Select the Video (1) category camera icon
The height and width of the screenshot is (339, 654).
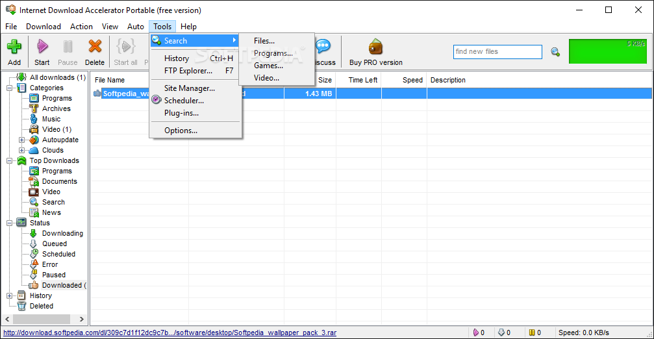point(34,129)
